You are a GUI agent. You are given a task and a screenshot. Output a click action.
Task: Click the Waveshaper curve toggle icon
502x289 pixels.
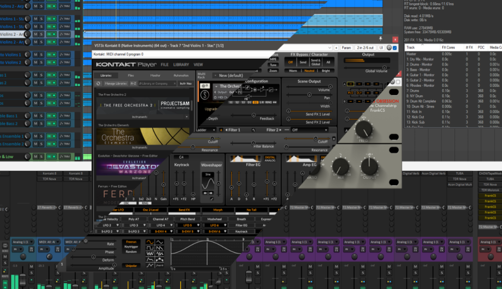coord(212,199)
